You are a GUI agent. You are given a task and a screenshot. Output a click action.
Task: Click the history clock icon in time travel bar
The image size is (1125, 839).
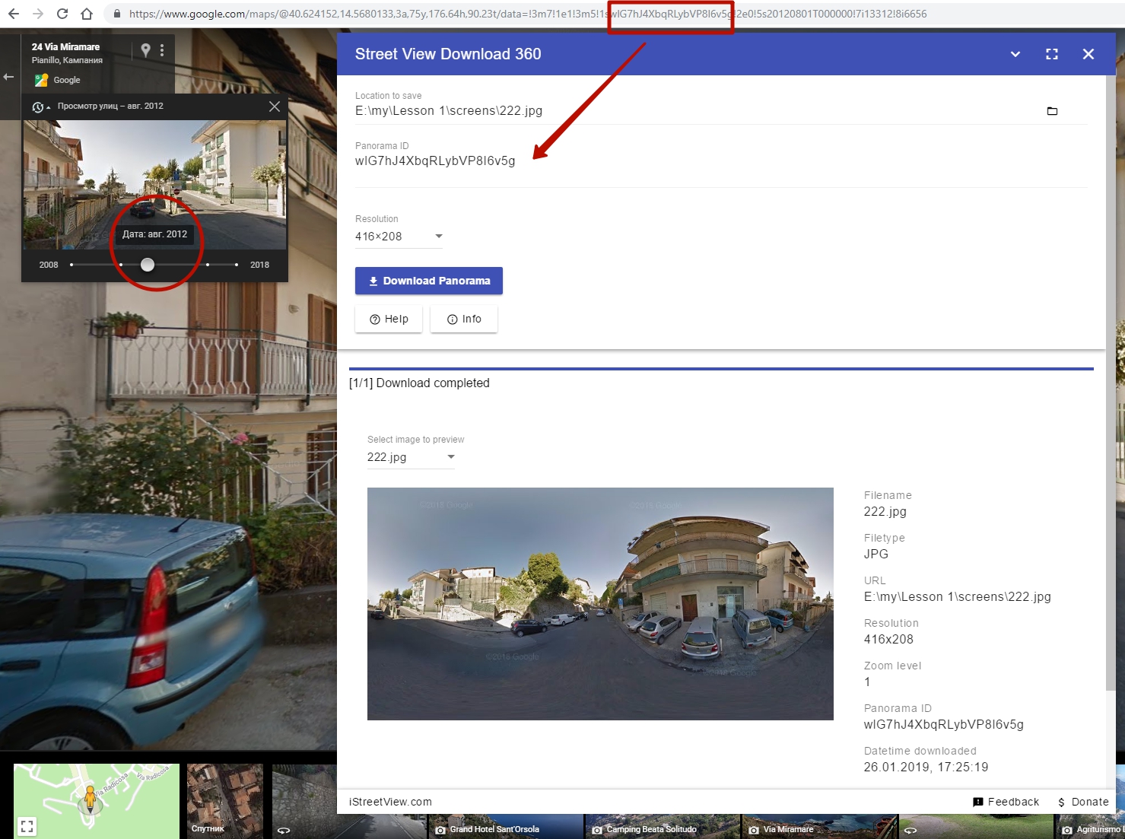click(38, 107)
